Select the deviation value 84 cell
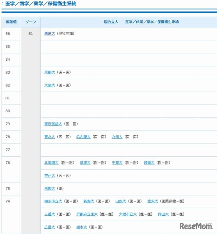The height and width of the screenshot is (234, 217). [x=11, y=60]
